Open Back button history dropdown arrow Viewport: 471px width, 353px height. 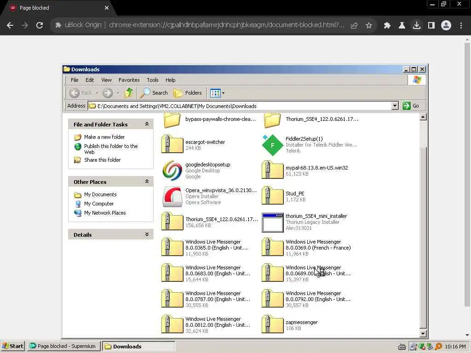click(97, 93)
